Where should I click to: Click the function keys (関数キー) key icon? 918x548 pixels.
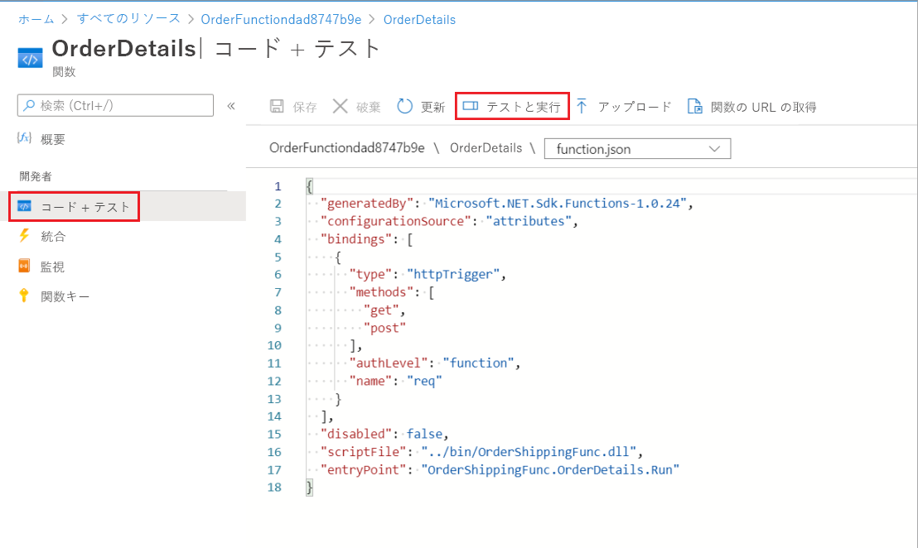coord(24,296)
